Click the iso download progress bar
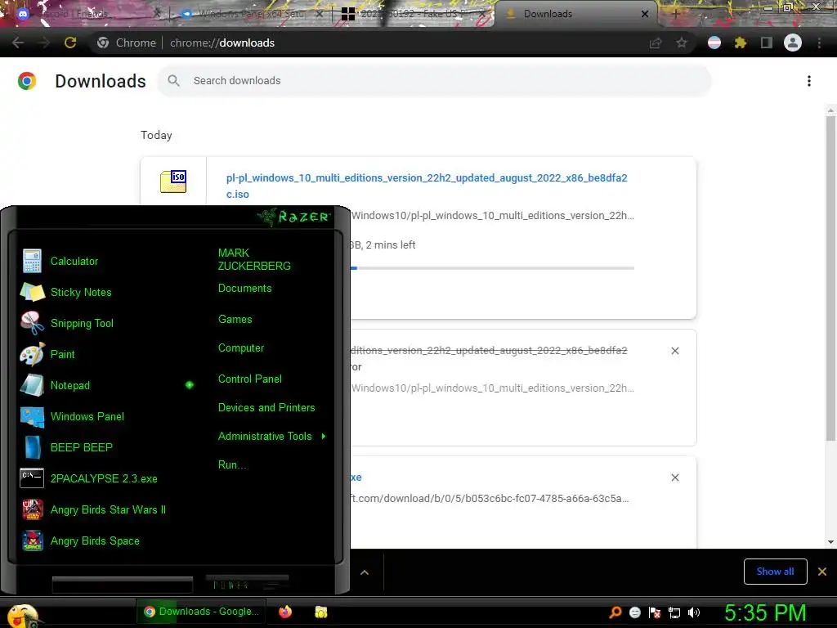Screen dimensions: 837x628 click(x=492, y=268)
